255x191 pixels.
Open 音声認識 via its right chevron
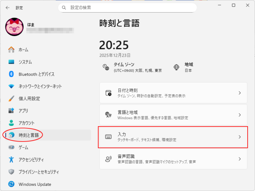[240, 159]
